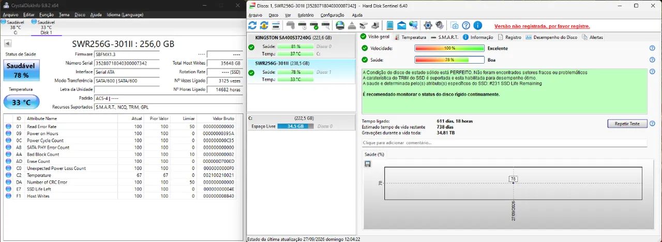Switch to the Informação tab

[x=478, y=37]
